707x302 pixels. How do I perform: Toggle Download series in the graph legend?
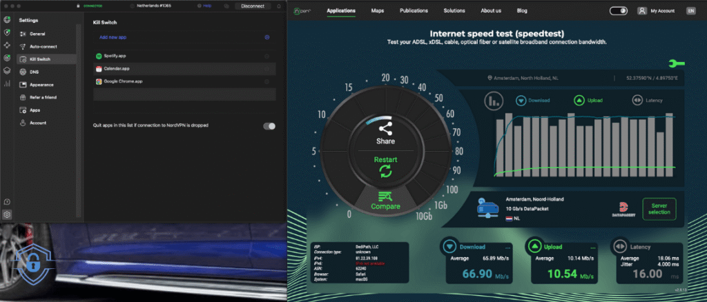pyautogui.click(x=532, y=101)
